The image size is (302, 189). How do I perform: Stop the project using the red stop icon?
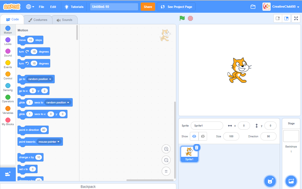[x=190, y=18]
